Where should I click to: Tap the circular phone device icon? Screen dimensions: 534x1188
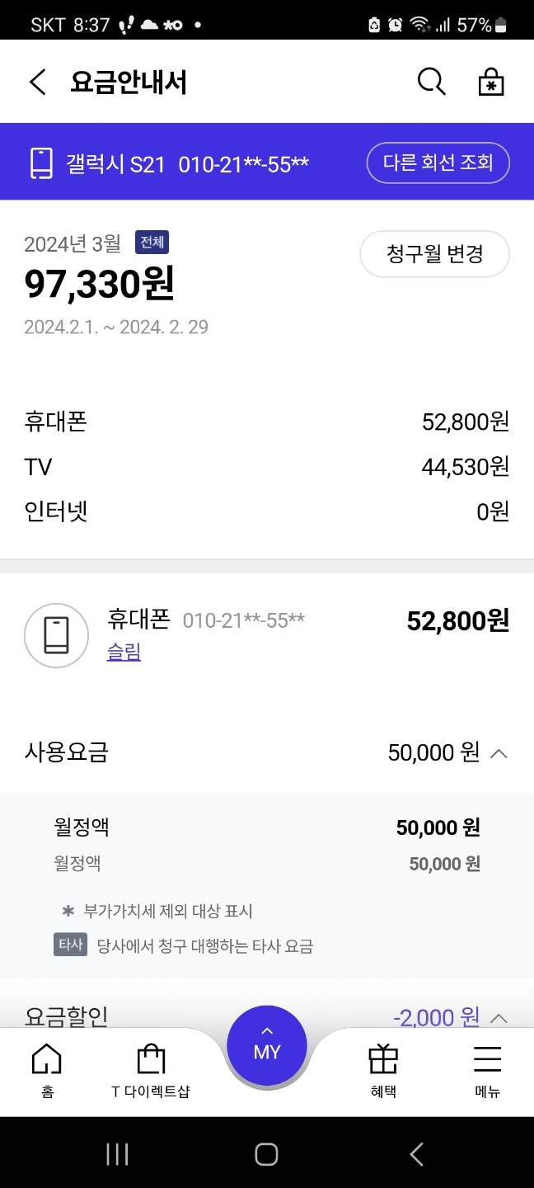coord(56,635)
